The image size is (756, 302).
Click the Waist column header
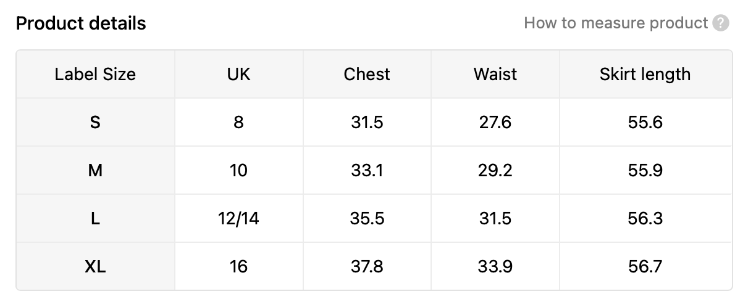[495, 75]
